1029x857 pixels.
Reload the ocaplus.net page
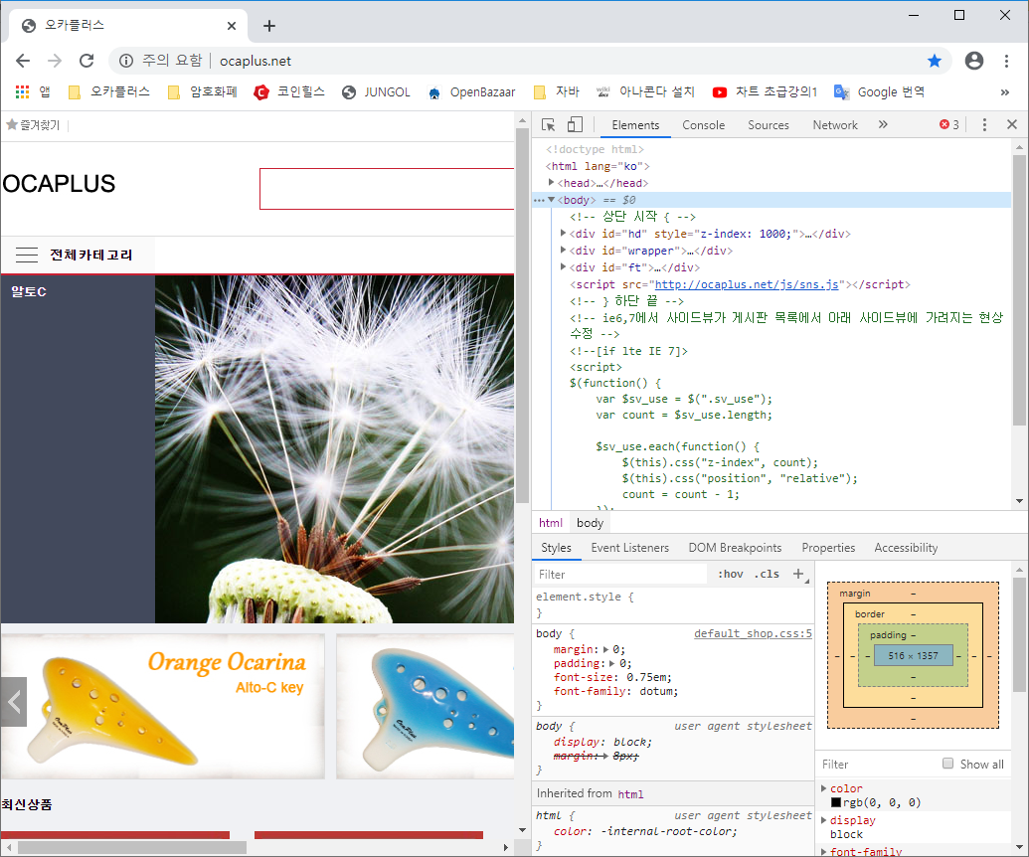coord(86,61)
